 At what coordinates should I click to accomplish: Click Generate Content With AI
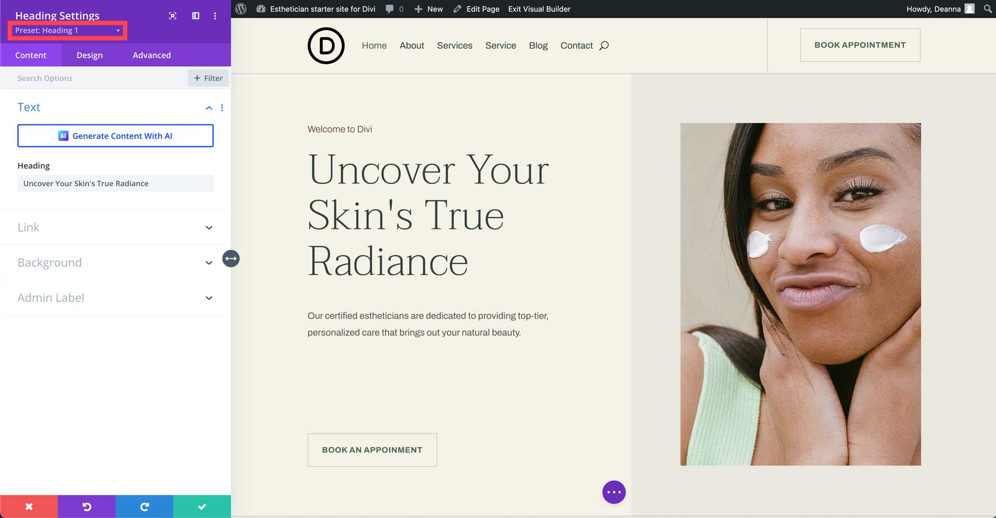(115, 135)
